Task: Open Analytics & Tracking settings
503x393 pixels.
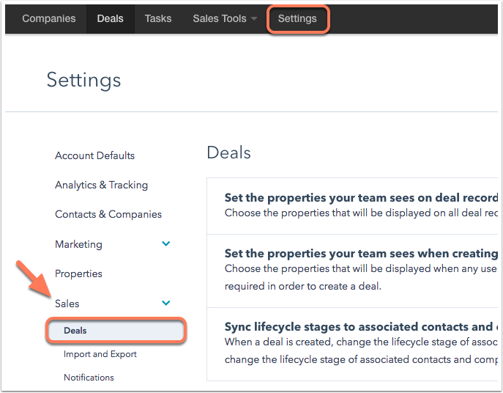Action: tap(101, 185)
